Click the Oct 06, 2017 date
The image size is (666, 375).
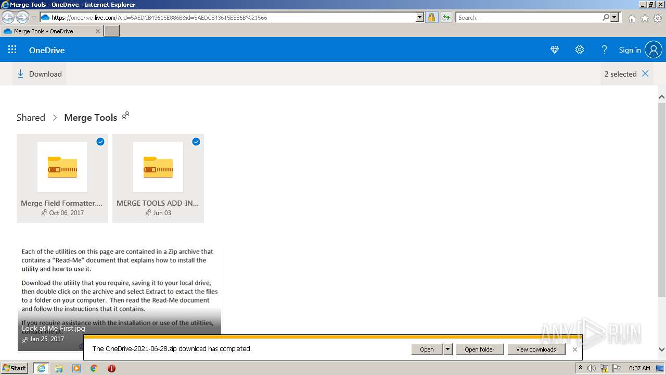66,213
